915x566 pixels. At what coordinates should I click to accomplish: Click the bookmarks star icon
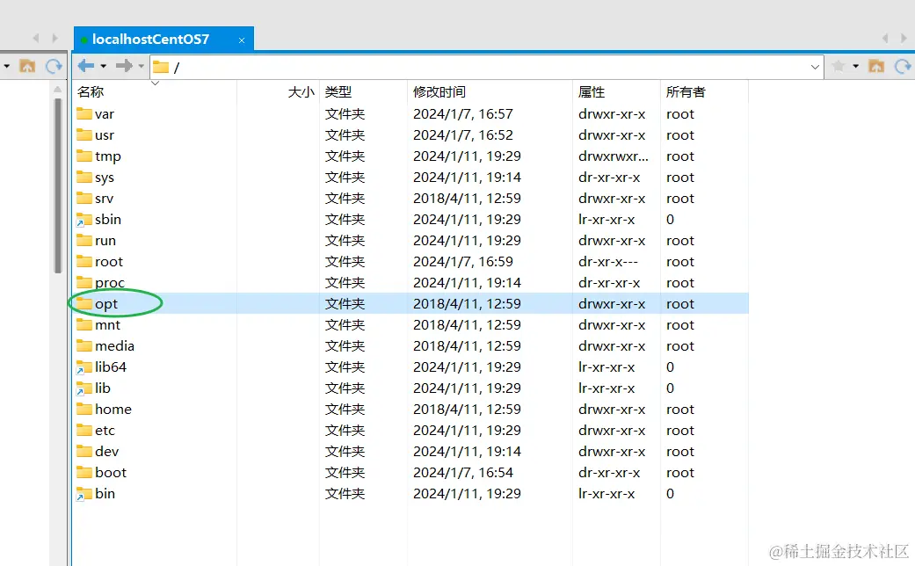click(839, 67)
